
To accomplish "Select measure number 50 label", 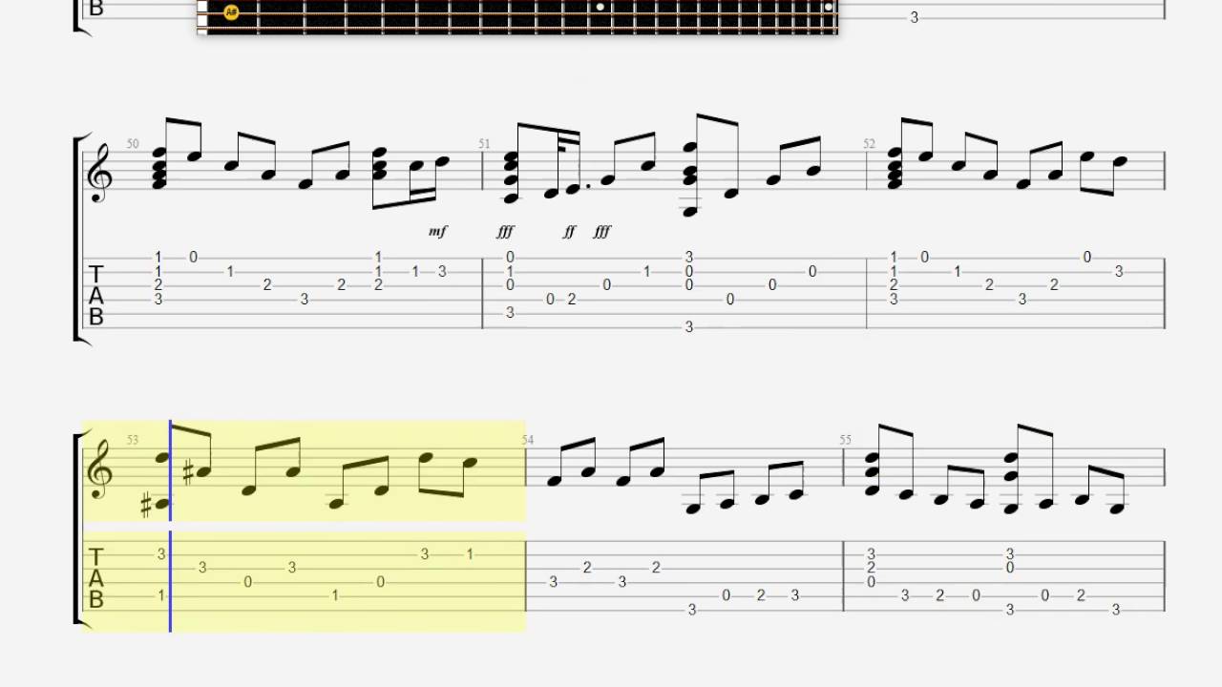I will (x=133, y=144).
